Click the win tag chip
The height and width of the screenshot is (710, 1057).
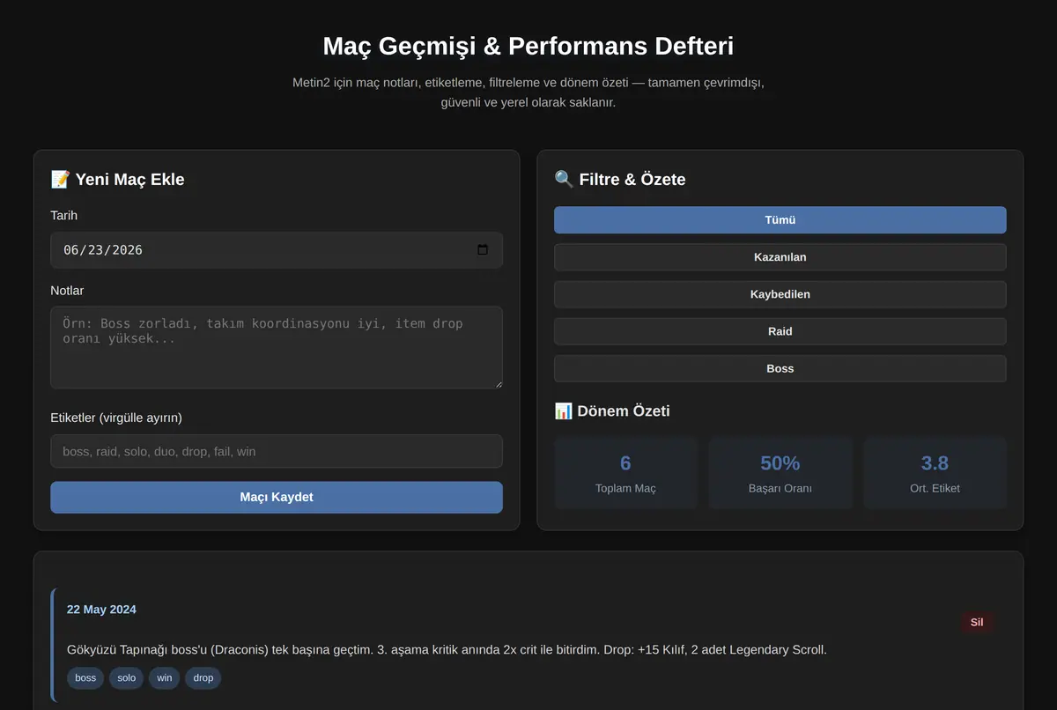coord(165,677)
